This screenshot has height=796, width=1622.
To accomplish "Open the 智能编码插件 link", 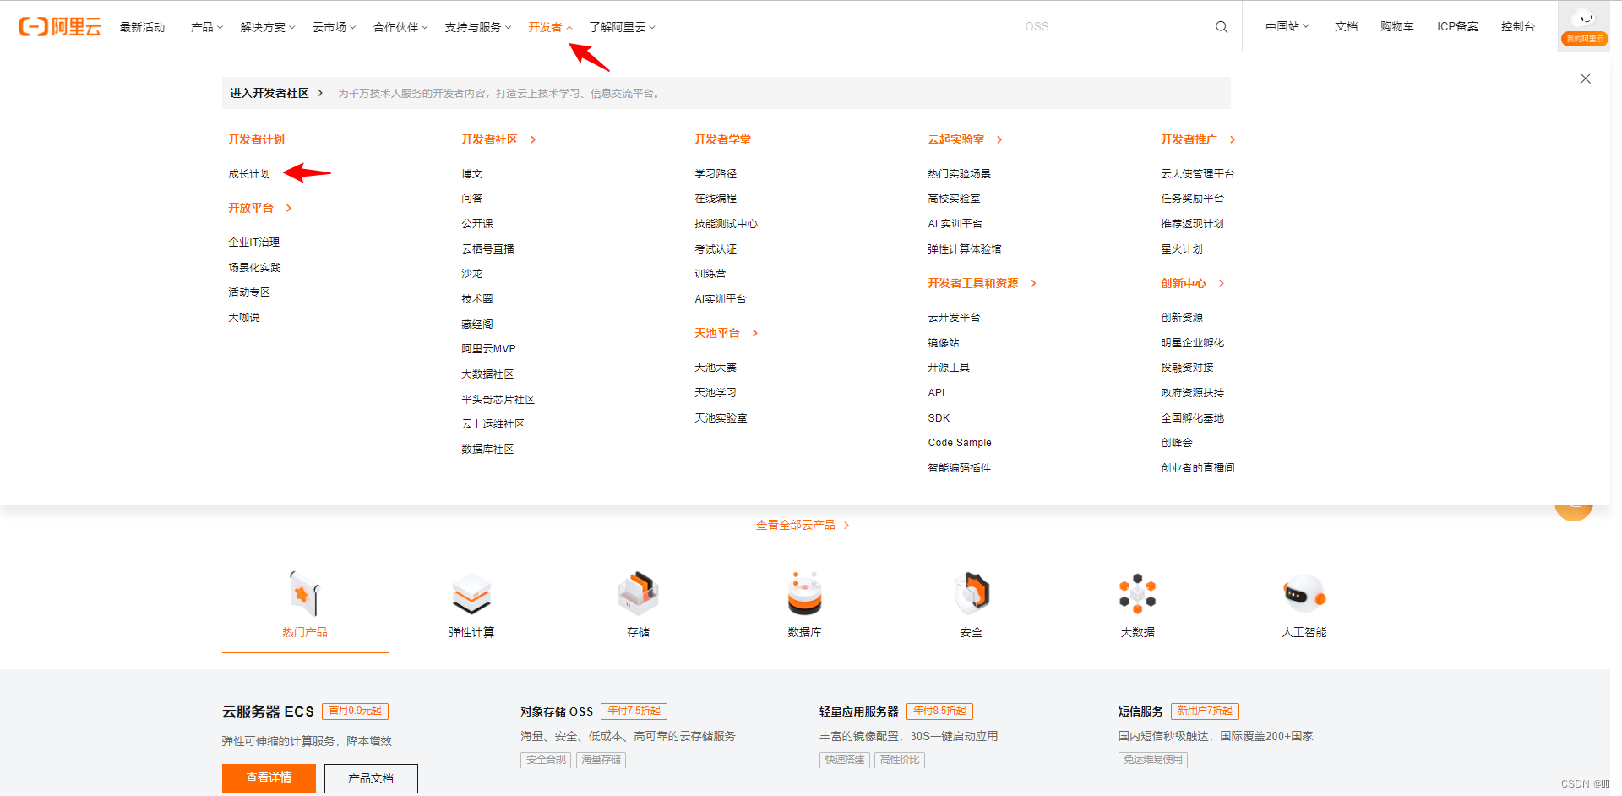I will coord(959,468).
